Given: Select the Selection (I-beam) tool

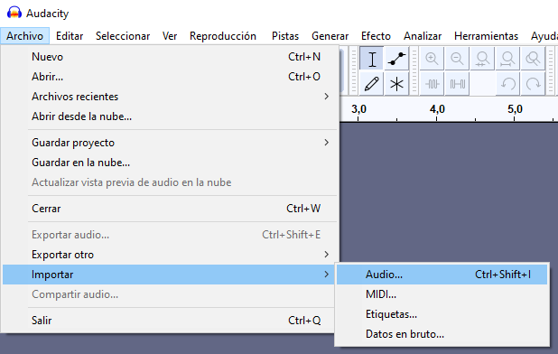Looking at the screenshot, I should click(x=371, y=59).
